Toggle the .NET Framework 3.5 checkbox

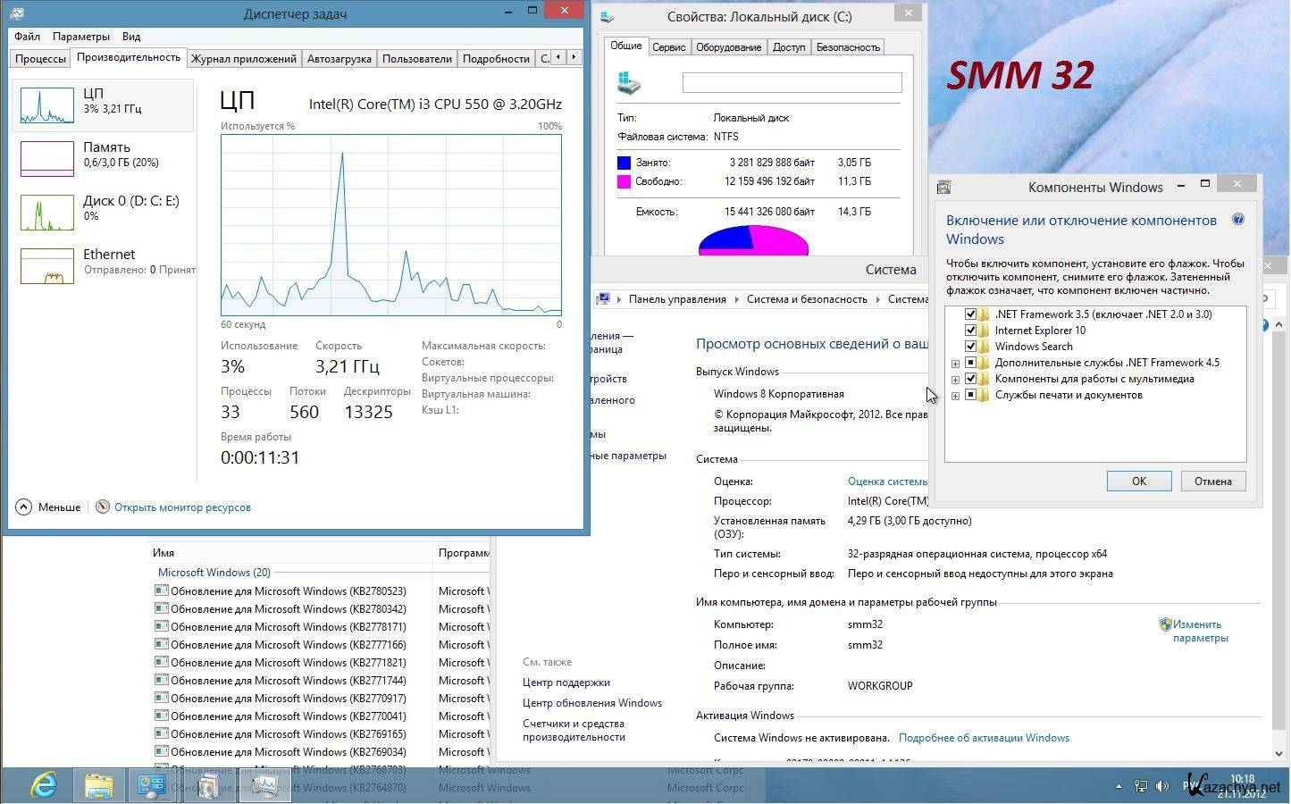(x=970, y=314)
